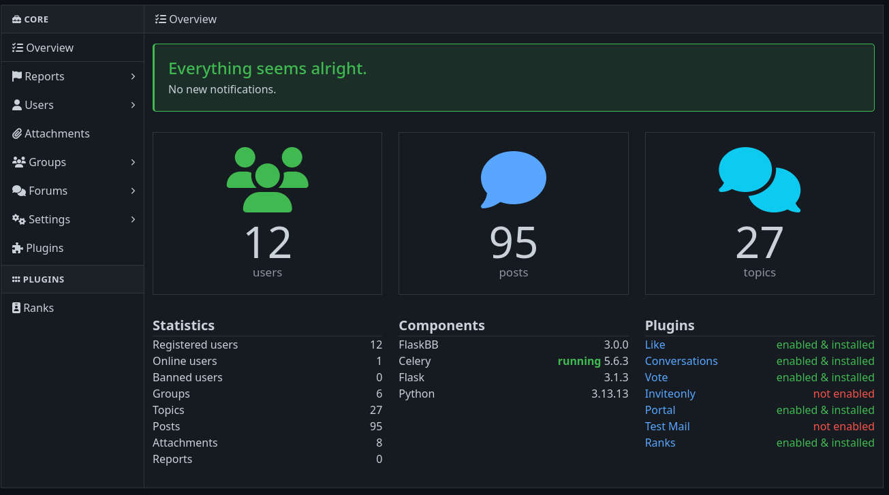Click the 'Groups' row in Statistics
Image resolution: width=889 pixels, height=495 pixels.
267,394
